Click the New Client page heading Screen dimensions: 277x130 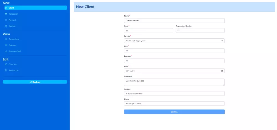[85, 7]
